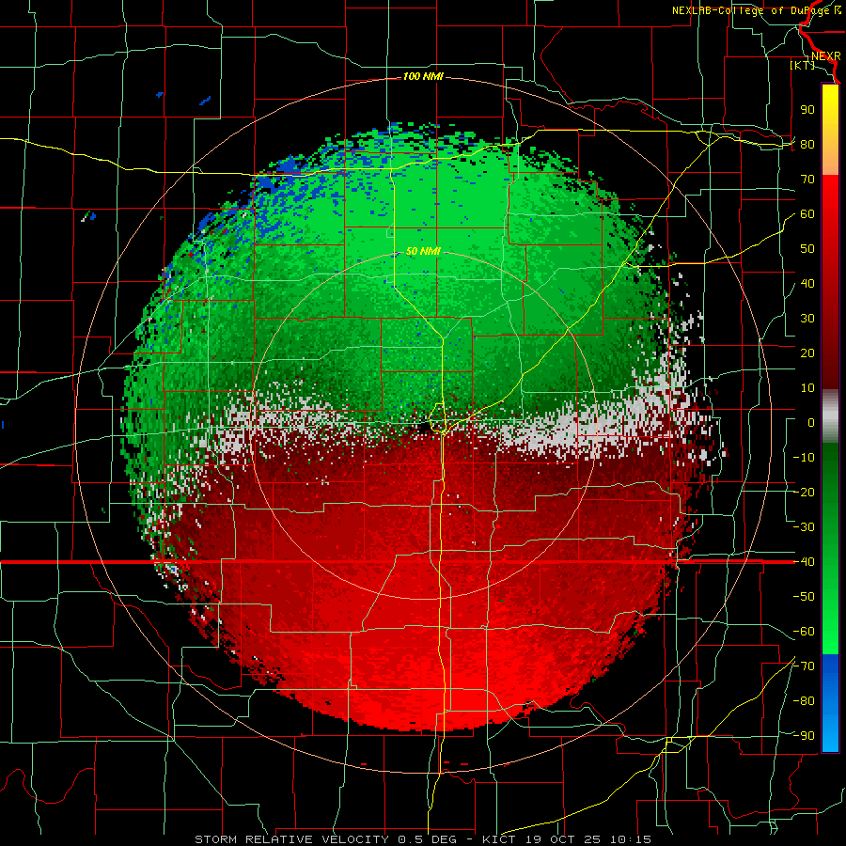This screenshot has height=846, width=846.
Task: Click the 30 value on the velocity scale
Action: click(x=807, y=319)
